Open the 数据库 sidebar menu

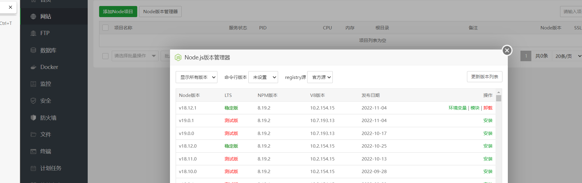coord(54,50)
